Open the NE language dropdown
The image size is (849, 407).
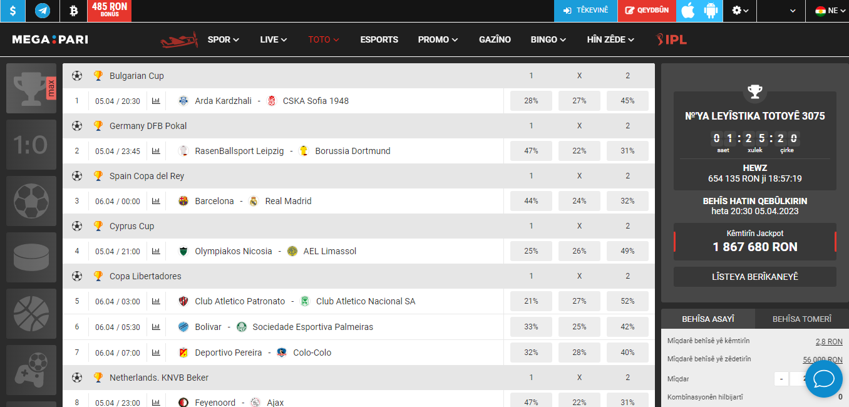coord(831,11)
